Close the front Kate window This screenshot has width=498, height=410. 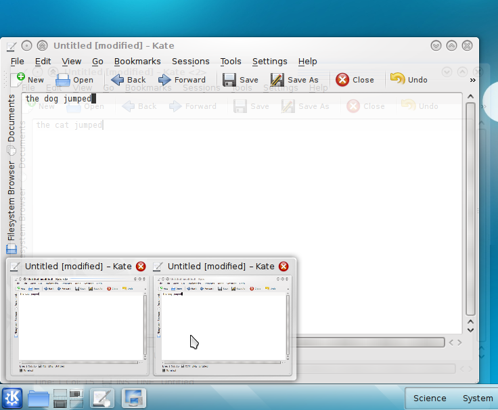[x=467, y=46]
